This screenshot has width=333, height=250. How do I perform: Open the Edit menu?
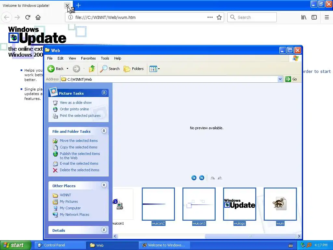[x=60, y=58]
